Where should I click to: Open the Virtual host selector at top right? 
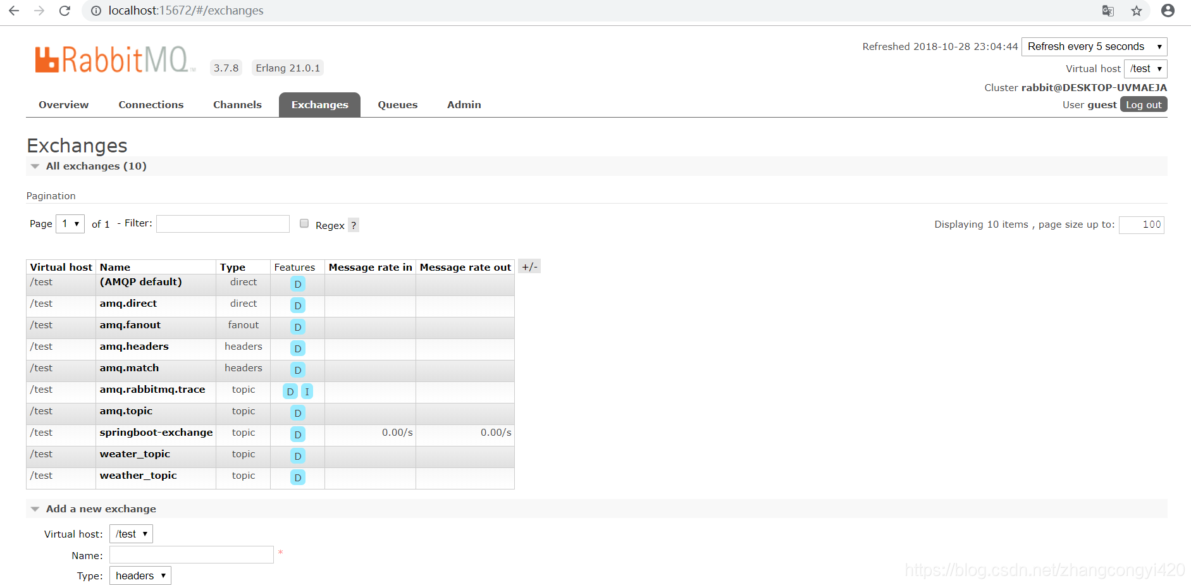1145,68
